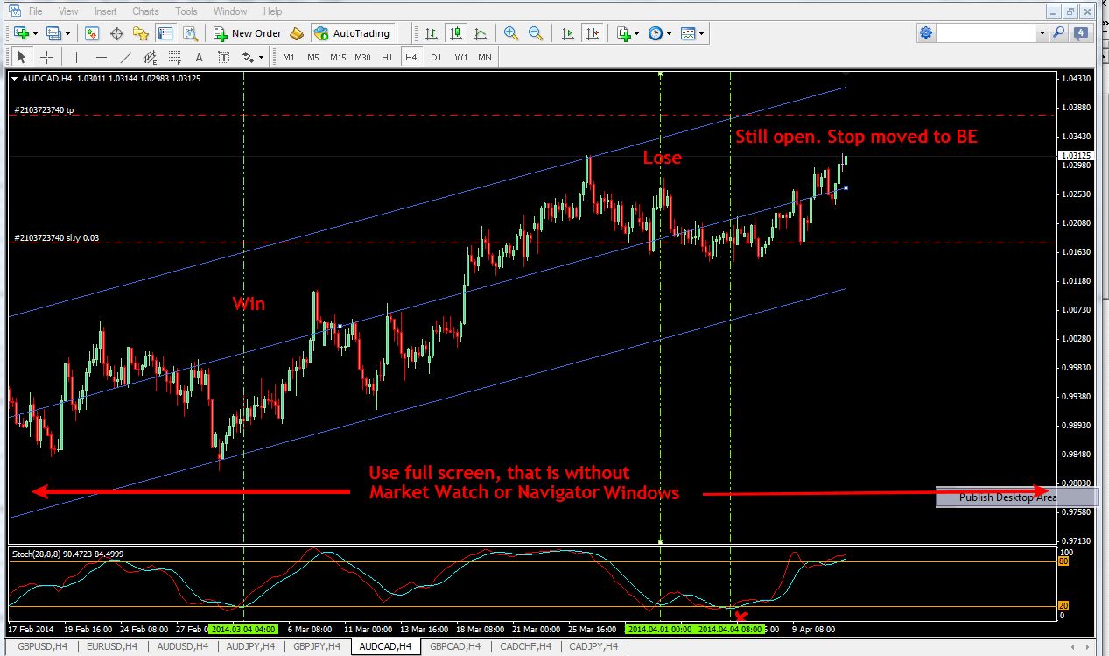1109x656 pixels.
Task: Open the File menu
Action: coord(35,11)
